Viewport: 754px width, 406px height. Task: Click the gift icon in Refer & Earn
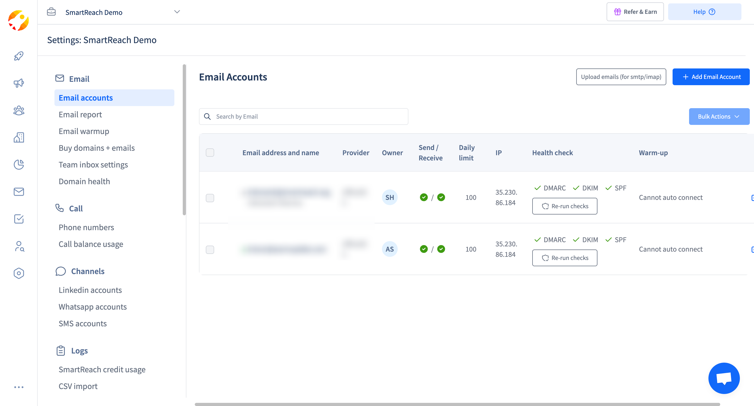point(617,12)
